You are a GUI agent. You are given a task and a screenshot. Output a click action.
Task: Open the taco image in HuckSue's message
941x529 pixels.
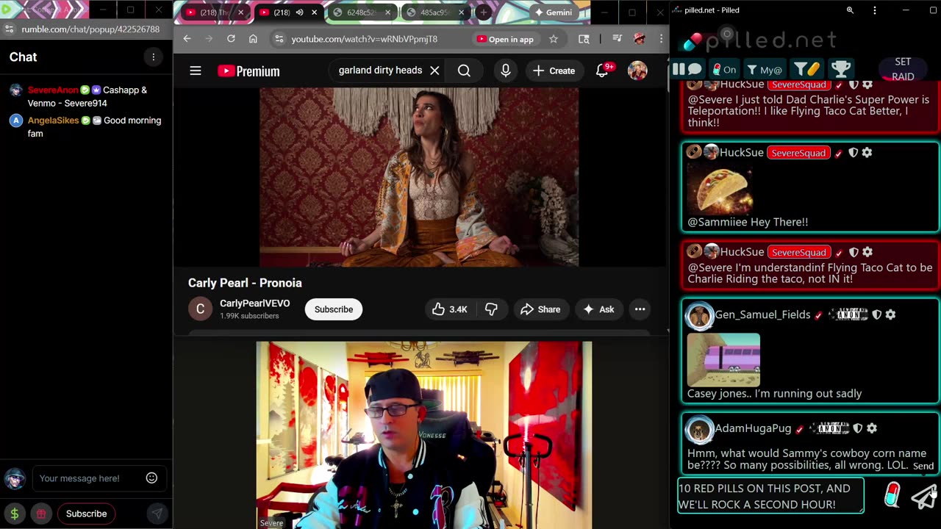pyautogui.click(x=720, y=189)
